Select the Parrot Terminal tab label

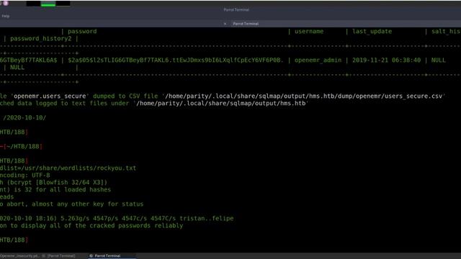click(246, 24)
